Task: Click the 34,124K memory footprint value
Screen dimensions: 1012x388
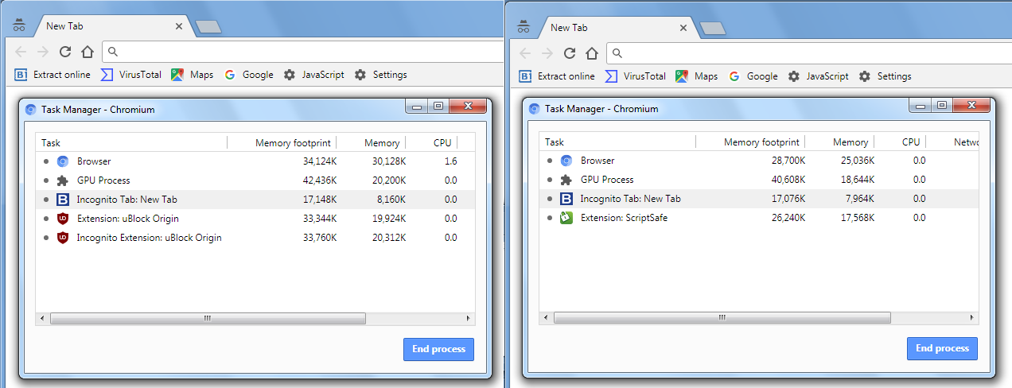Action: [319, 161]
